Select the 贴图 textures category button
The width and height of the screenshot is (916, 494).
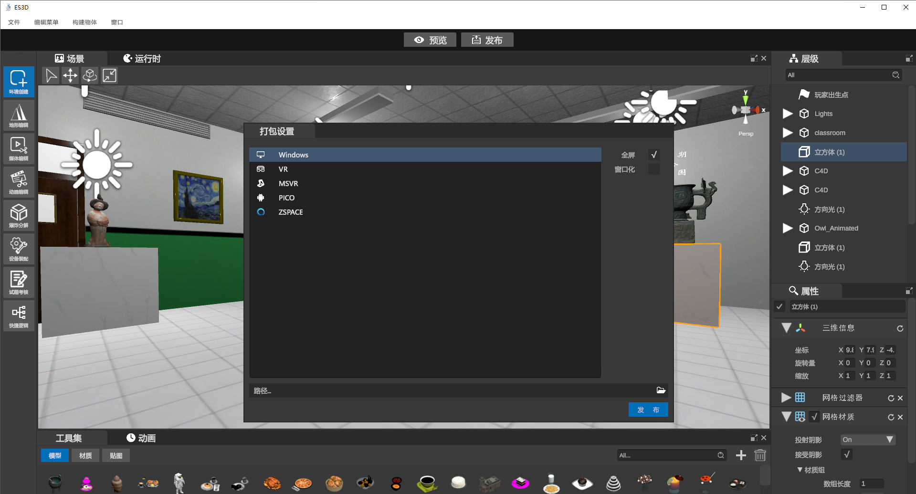point(116,455)
